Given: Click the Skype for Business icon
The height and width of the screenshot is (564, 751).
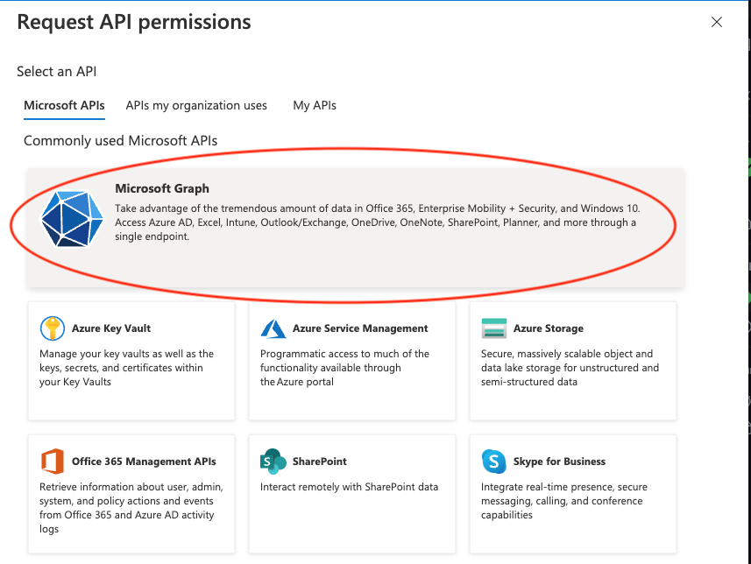Looking at the screenshot, I should coord(494,462).
